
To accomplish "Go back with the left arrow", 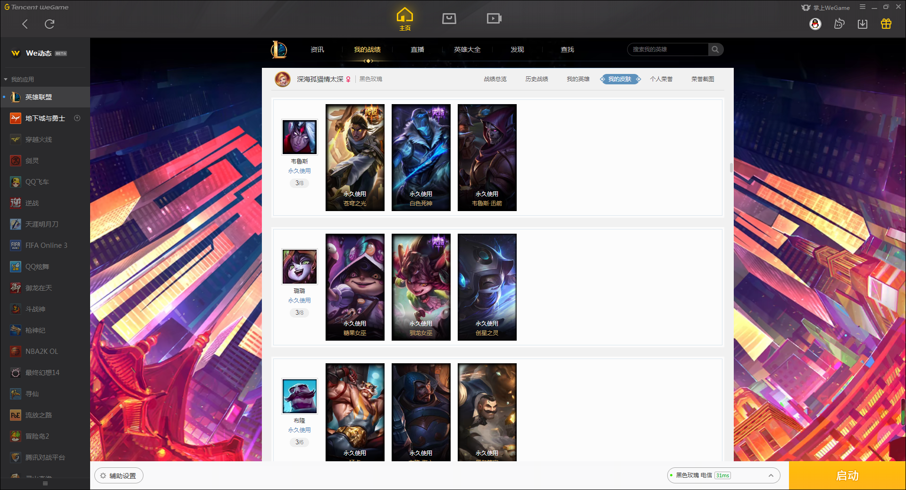I will [25, 24].
